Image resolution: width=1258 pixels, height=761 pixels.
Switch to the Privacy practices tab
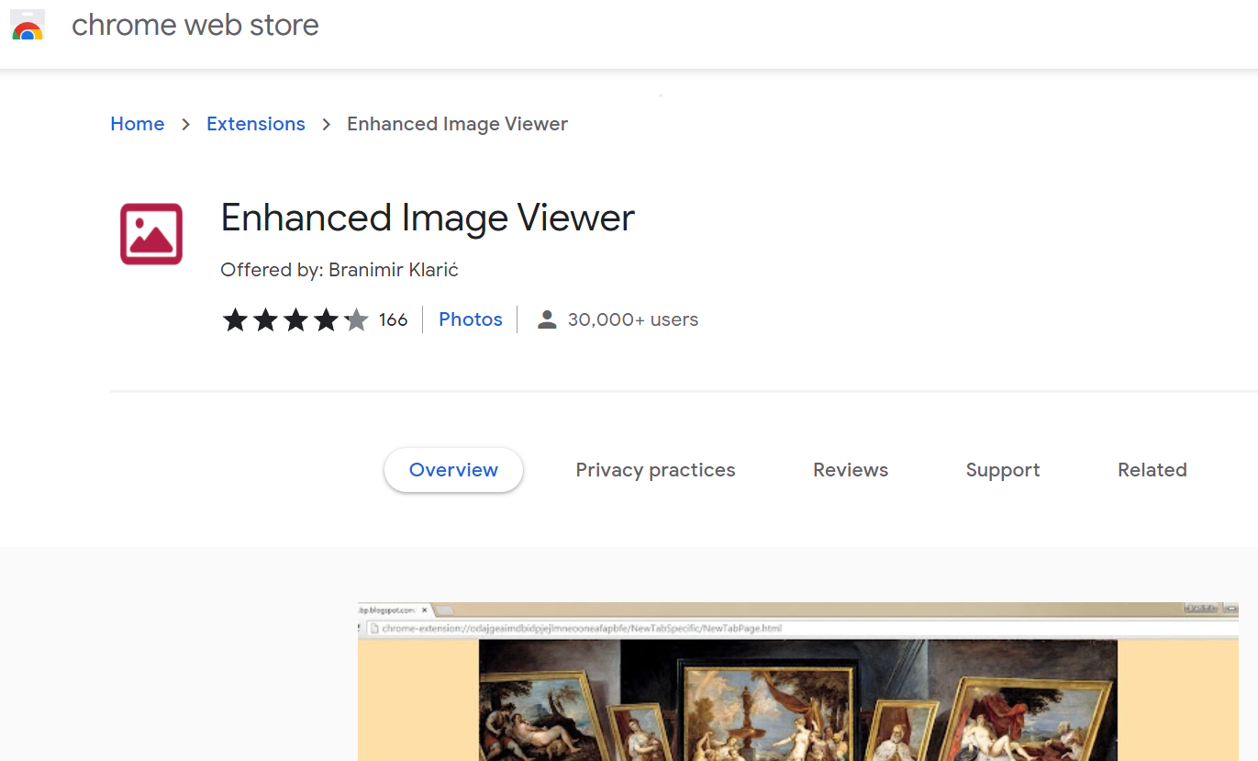click(655, 470)
